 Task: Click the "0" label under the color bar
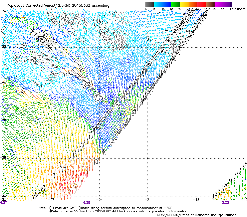pos(146,9)
